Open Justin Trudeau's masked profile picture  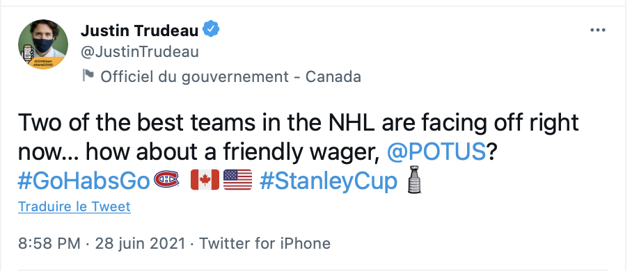[x=43, y=44]
